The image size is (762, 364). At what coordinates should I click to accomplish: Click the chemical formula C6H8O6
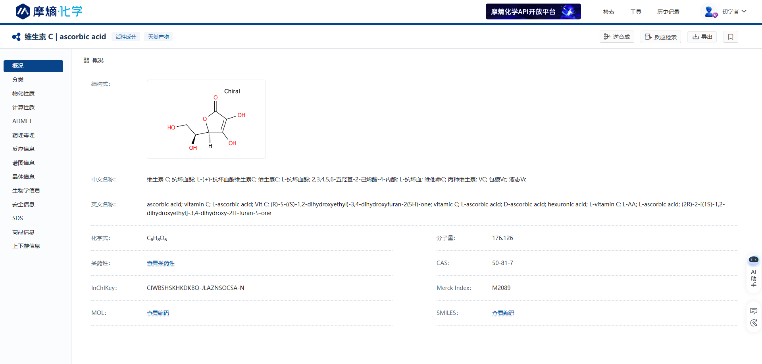click(x=157, y=238)
